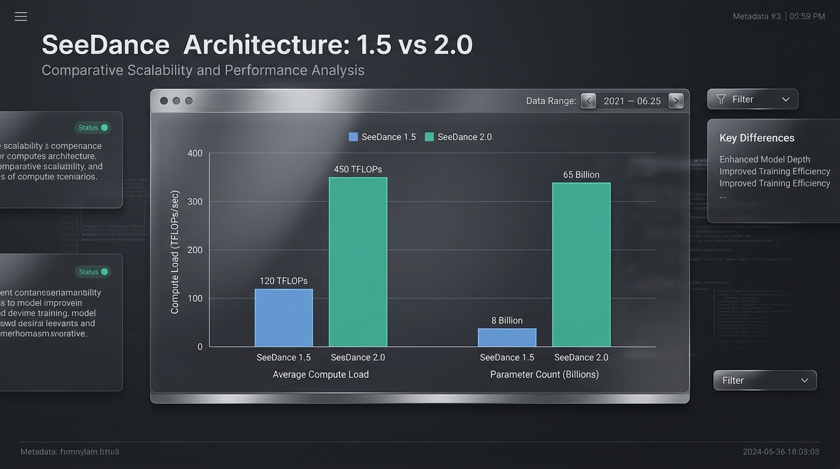Click the date value "2021 — 06.25"
840x469 pixels.
632,101
